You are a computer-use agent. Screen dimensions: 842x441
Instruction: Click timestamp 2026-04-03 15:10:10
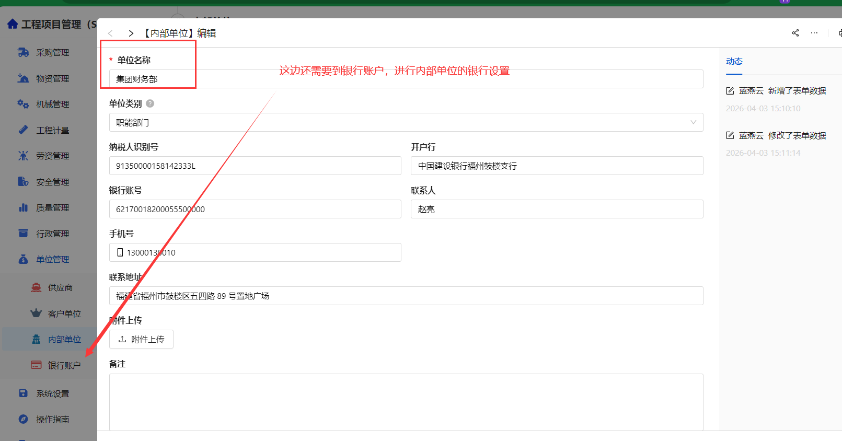click(763, 109)
